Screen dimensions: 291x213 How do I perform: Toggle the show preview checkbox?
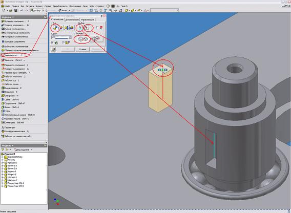(x=53, y=43)
